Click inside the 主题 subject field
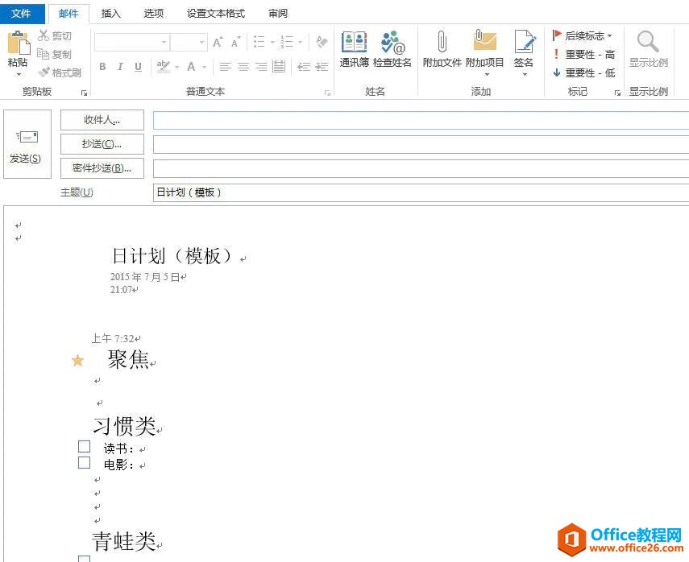Viewport: 689px width, 562px height. point(322,192)
